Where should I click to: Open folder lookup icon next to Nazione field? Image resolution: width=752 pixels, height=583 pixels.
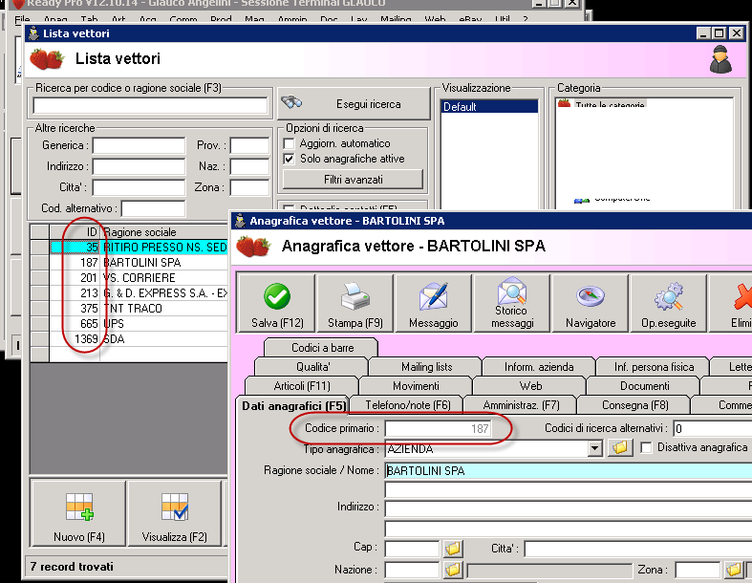(453, 570)
